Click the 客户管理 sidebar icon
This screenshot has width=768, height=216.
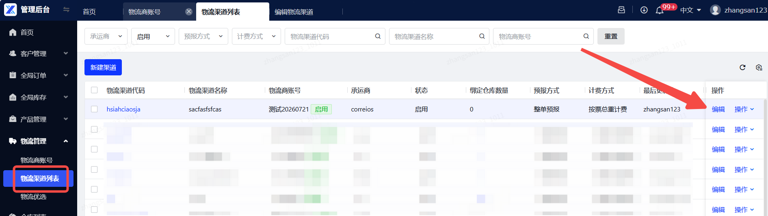pos(13,53)
